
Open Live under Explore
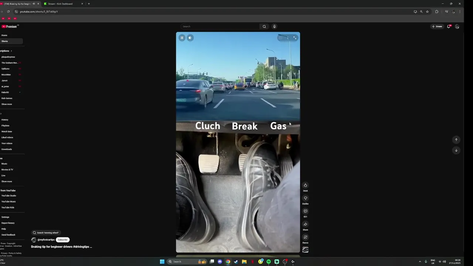pyautogui.click(x=3, y=175)
